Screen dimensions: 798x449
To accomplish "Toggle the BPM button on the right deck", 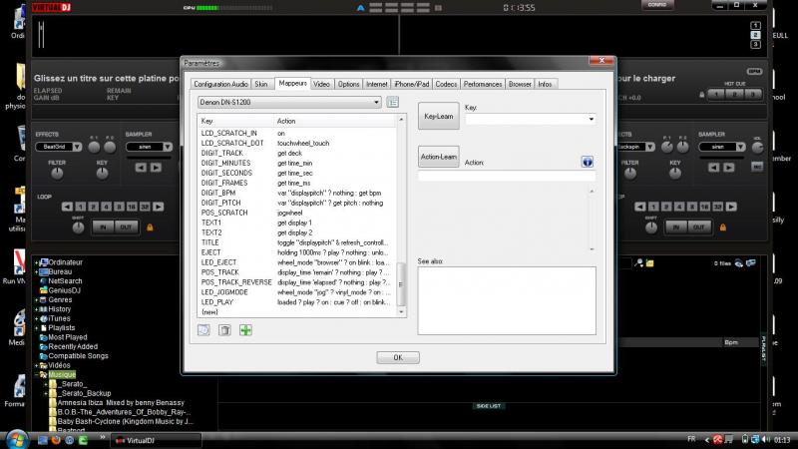I will pyautogui.click(x=754, y=71).
